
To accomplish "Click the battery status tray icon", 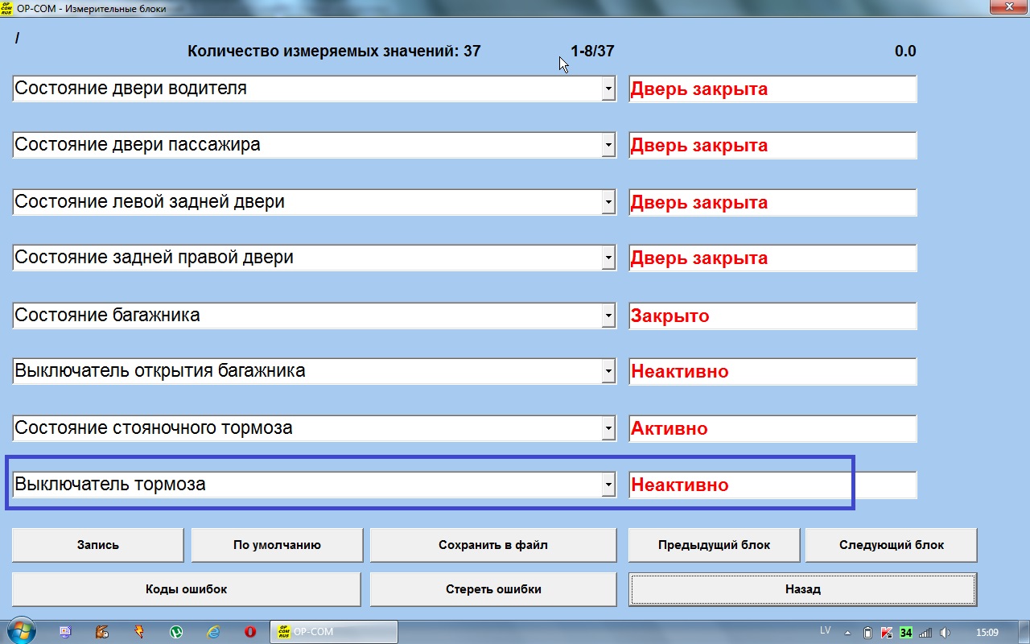I will (867, 632).
